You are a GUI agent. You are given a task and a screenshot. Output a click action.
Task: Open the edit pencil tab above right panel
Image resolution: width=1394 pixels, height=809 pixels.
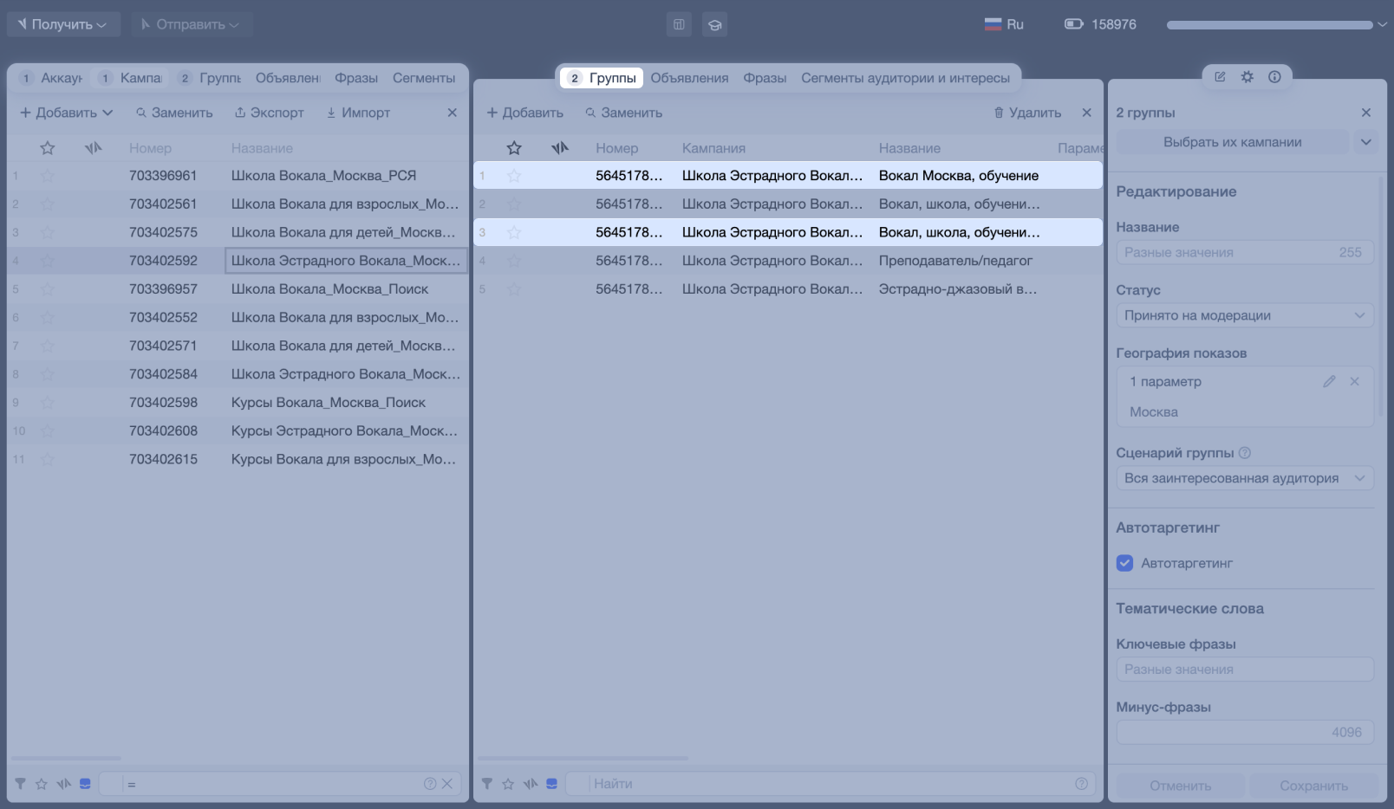[1220, 76]
